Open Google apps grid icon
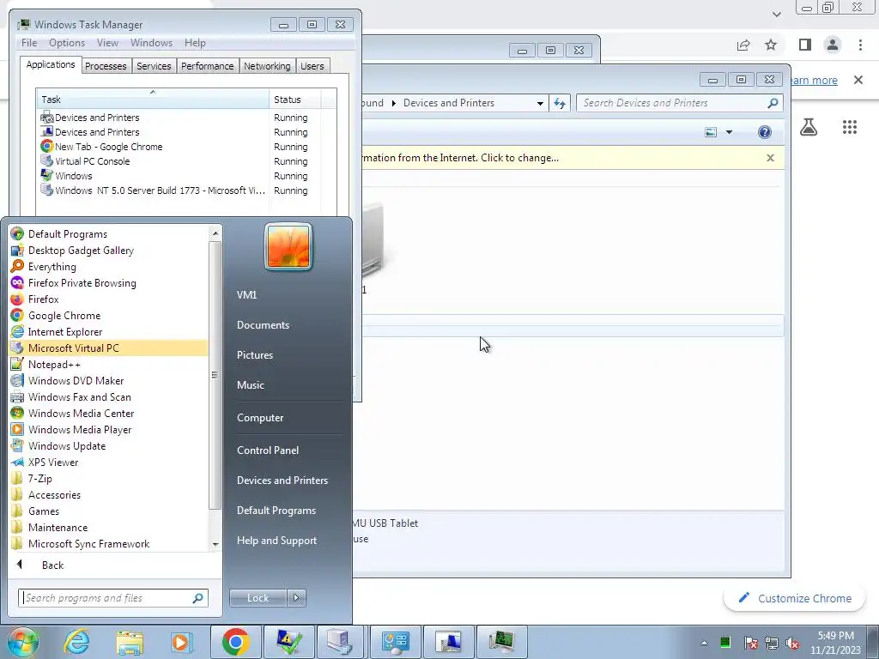Viewport: 879px width, 659px height. click(x=850, y=127)
